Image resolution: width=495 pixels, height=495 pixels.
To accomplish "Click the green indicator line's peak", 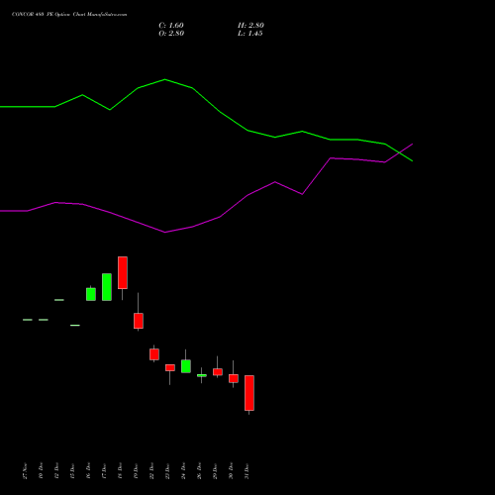I will 165,79.
